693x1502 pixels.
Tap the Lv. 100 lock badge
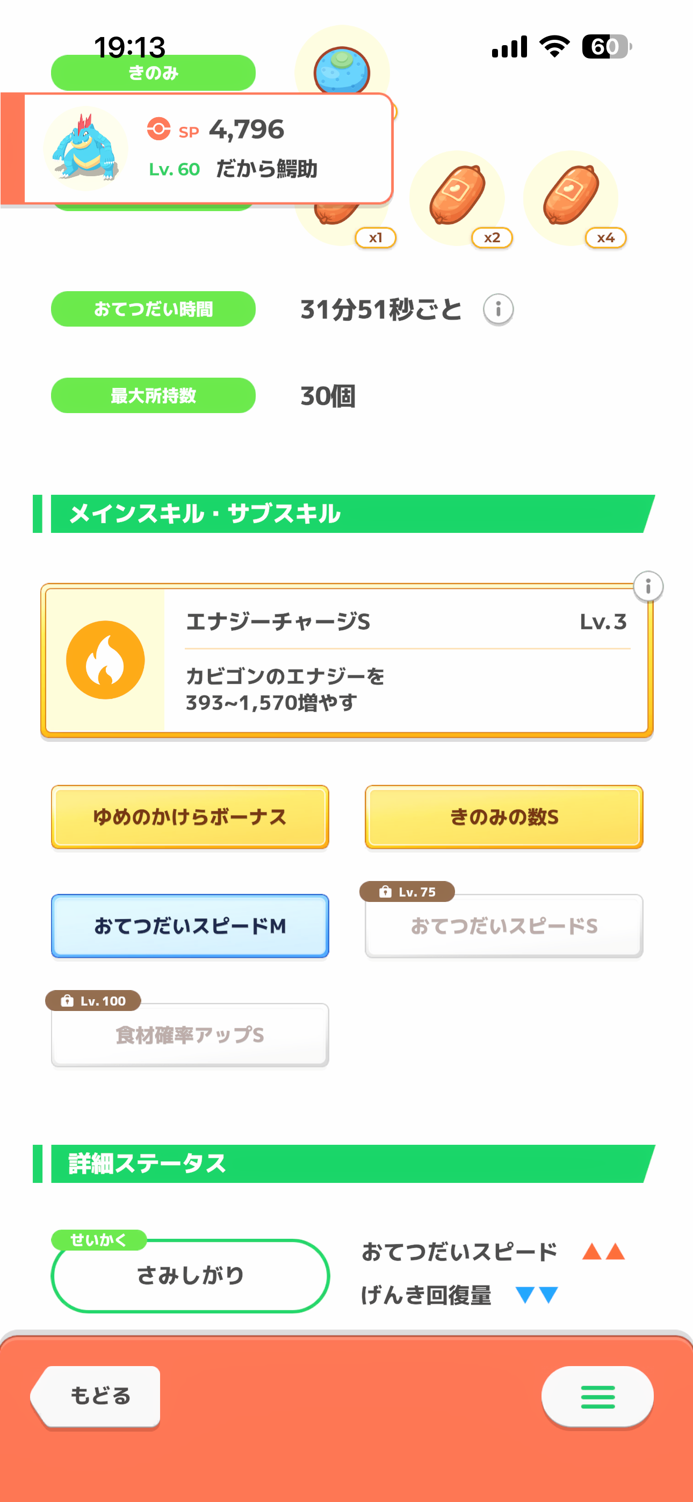point(93,1001)
